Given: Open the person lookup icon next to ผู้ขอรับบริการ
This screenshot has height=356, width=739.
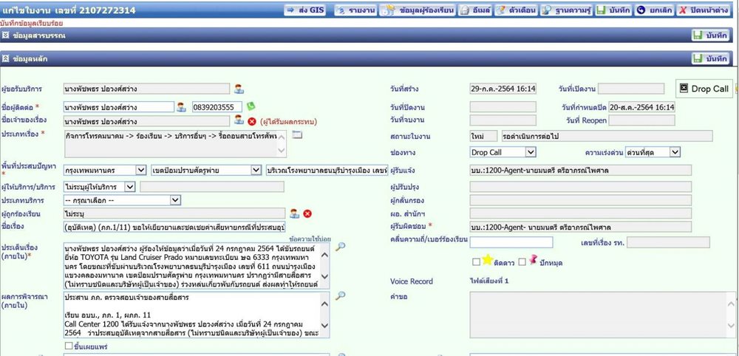Looking at the screenshot, I should click(x=239, y=89).
